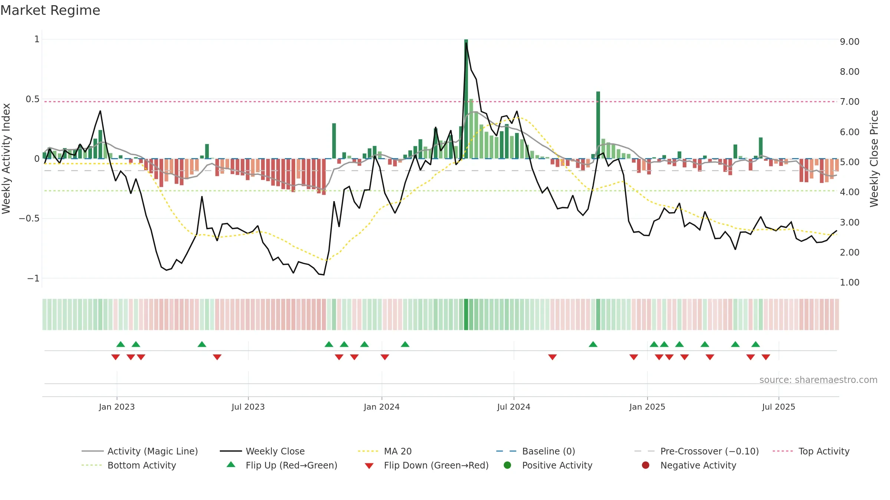Click the 7.00 price axis tick
The width and height of the screenshot is (890, 500).
850,101
